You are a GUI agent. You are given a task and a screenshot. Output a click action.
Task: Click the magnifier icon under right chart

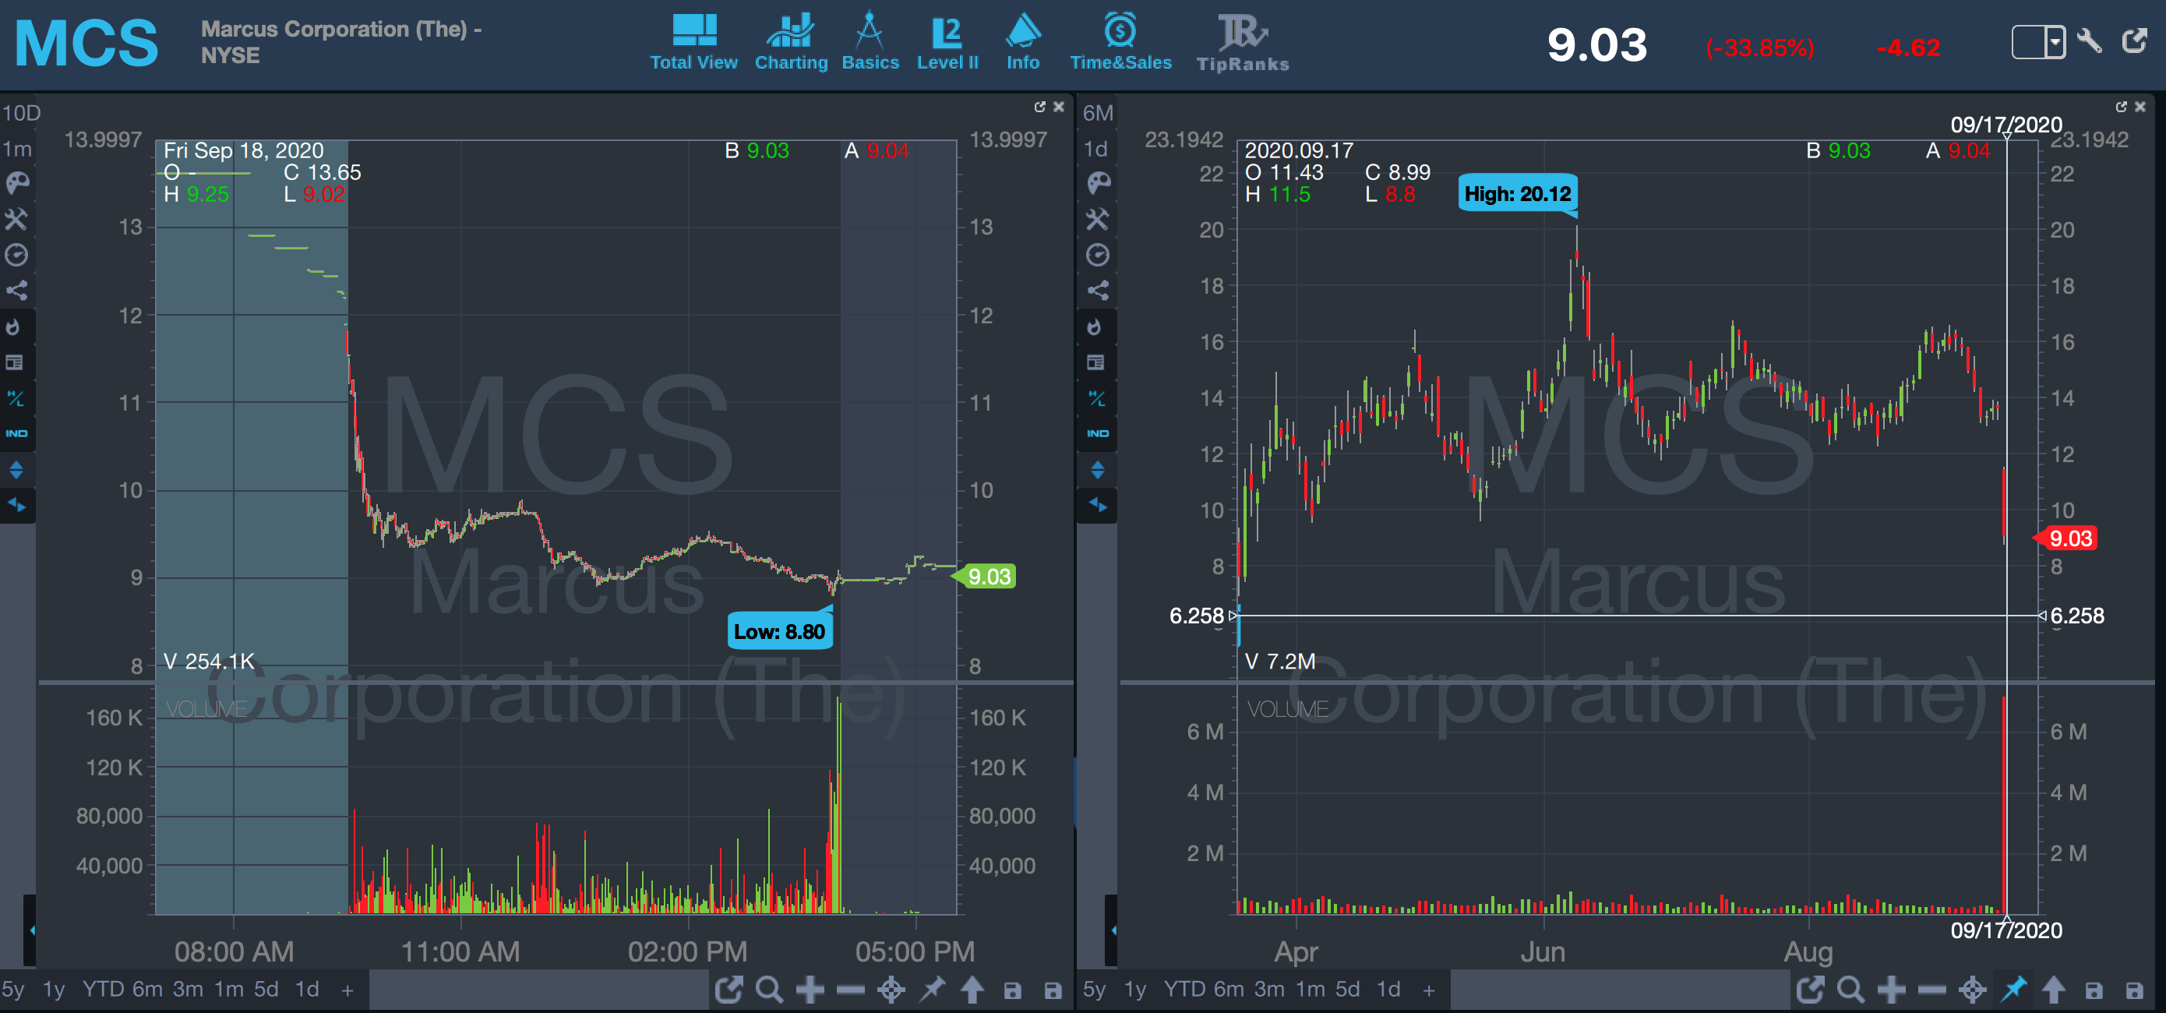[x=1850, y=990]
